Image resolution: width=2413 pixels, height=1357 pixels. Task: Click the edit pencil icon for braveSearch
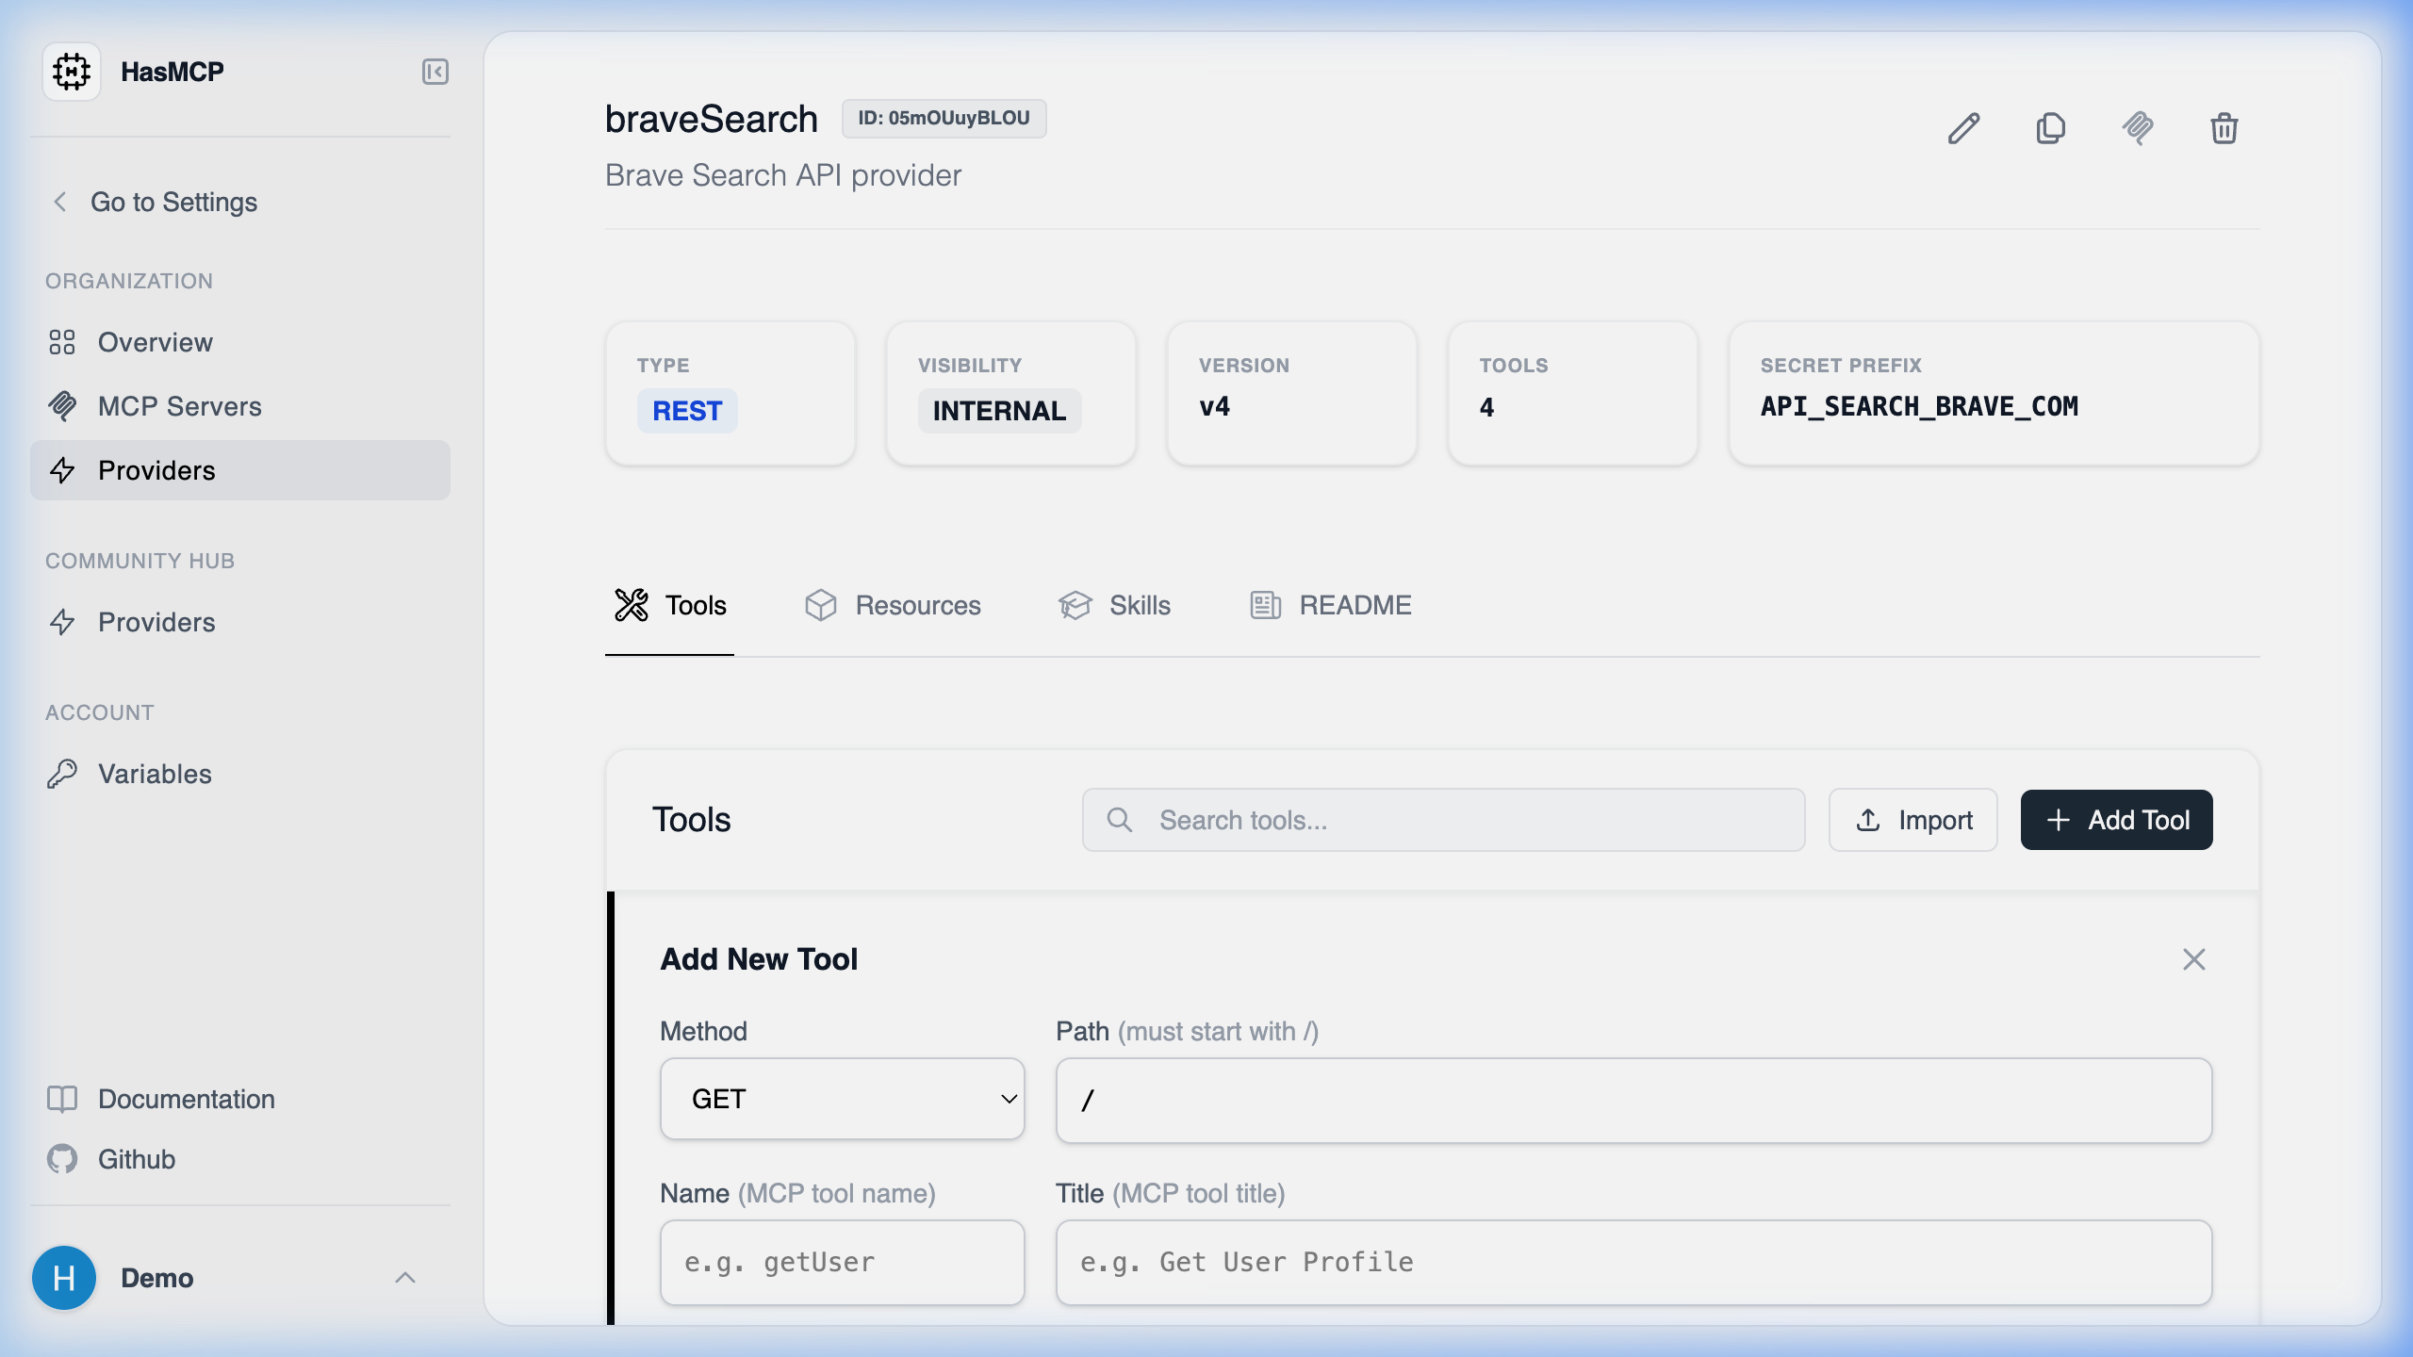coord(1963,128)
